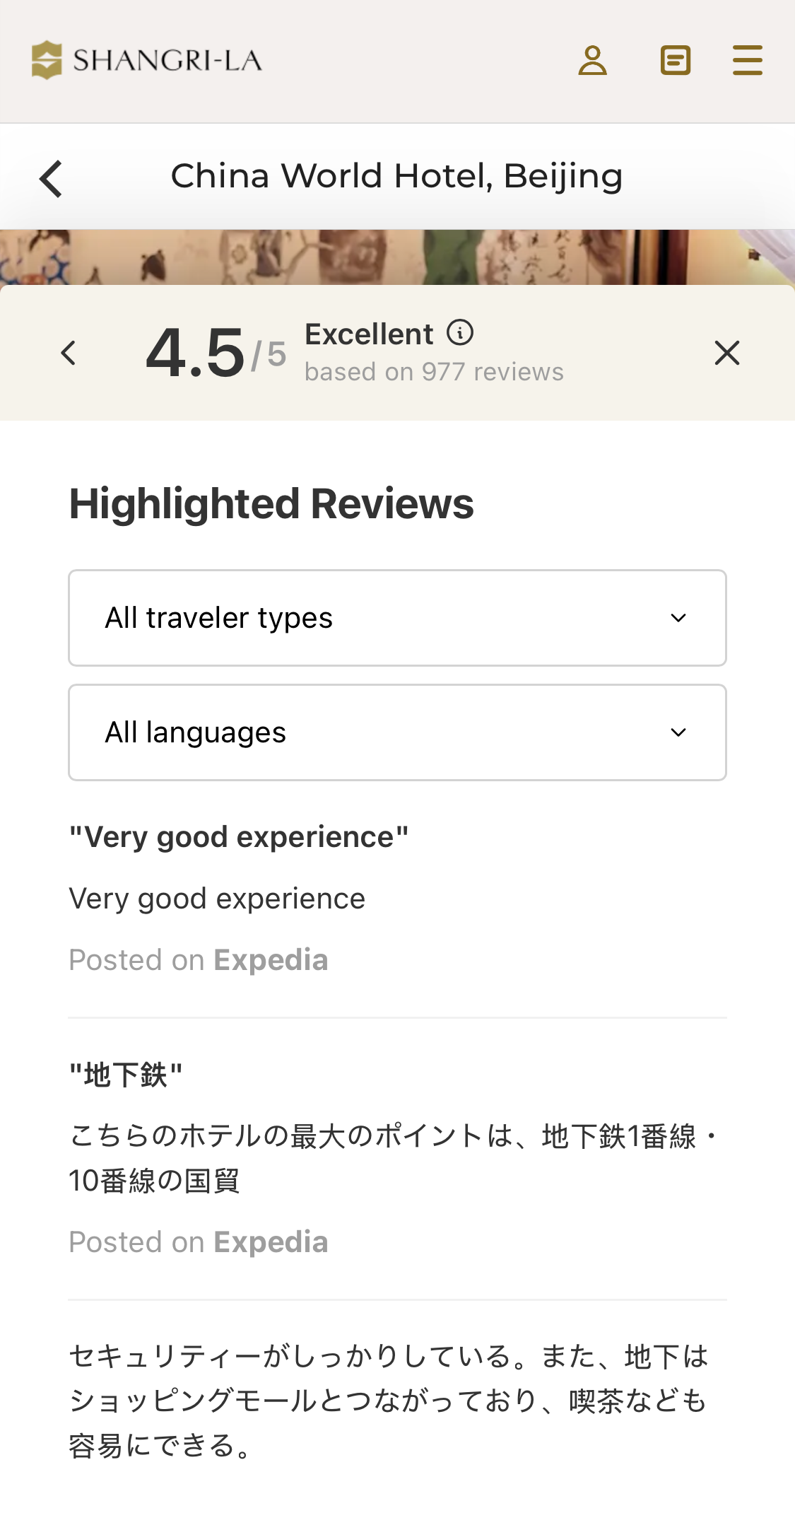The image size is (795, 1513).
Task: Click the left chevron near the 4.5 rating
Action: click(69, 352)
